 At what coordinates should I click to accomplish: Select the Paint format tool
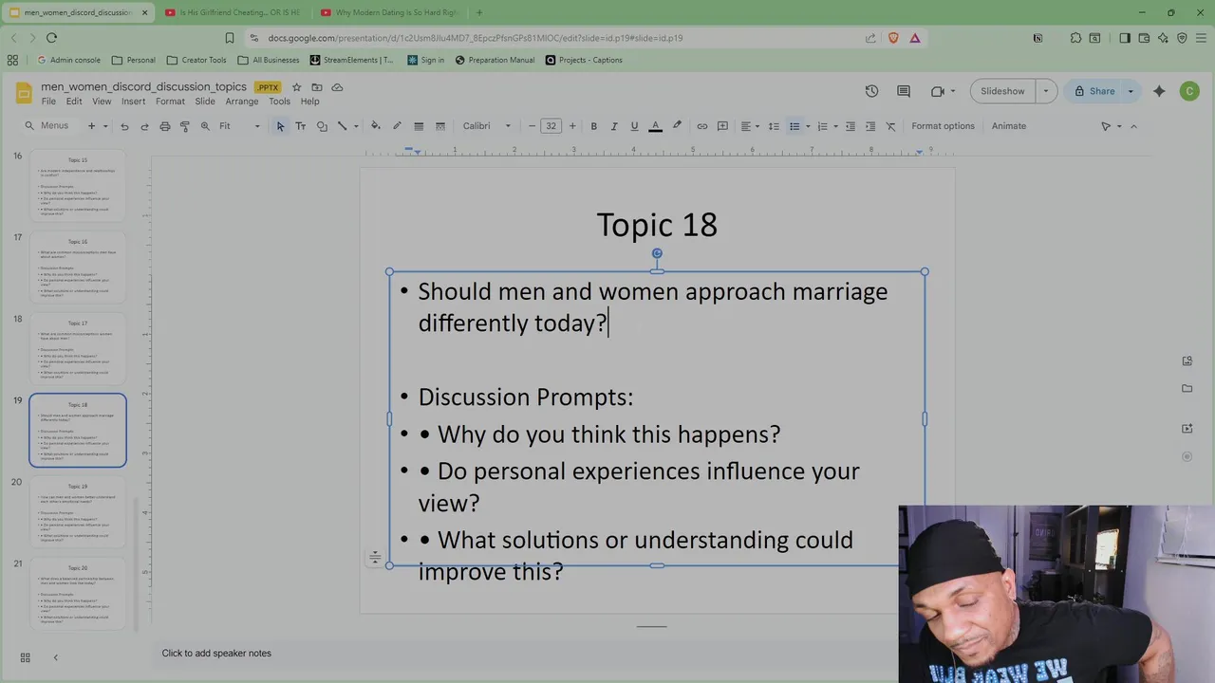(x=185, y=126)
